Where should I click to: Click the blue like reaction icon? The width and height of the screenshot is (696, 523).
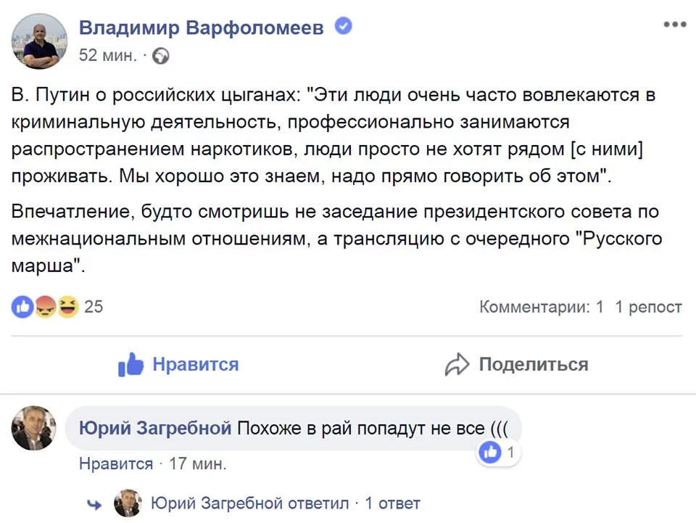22,306
